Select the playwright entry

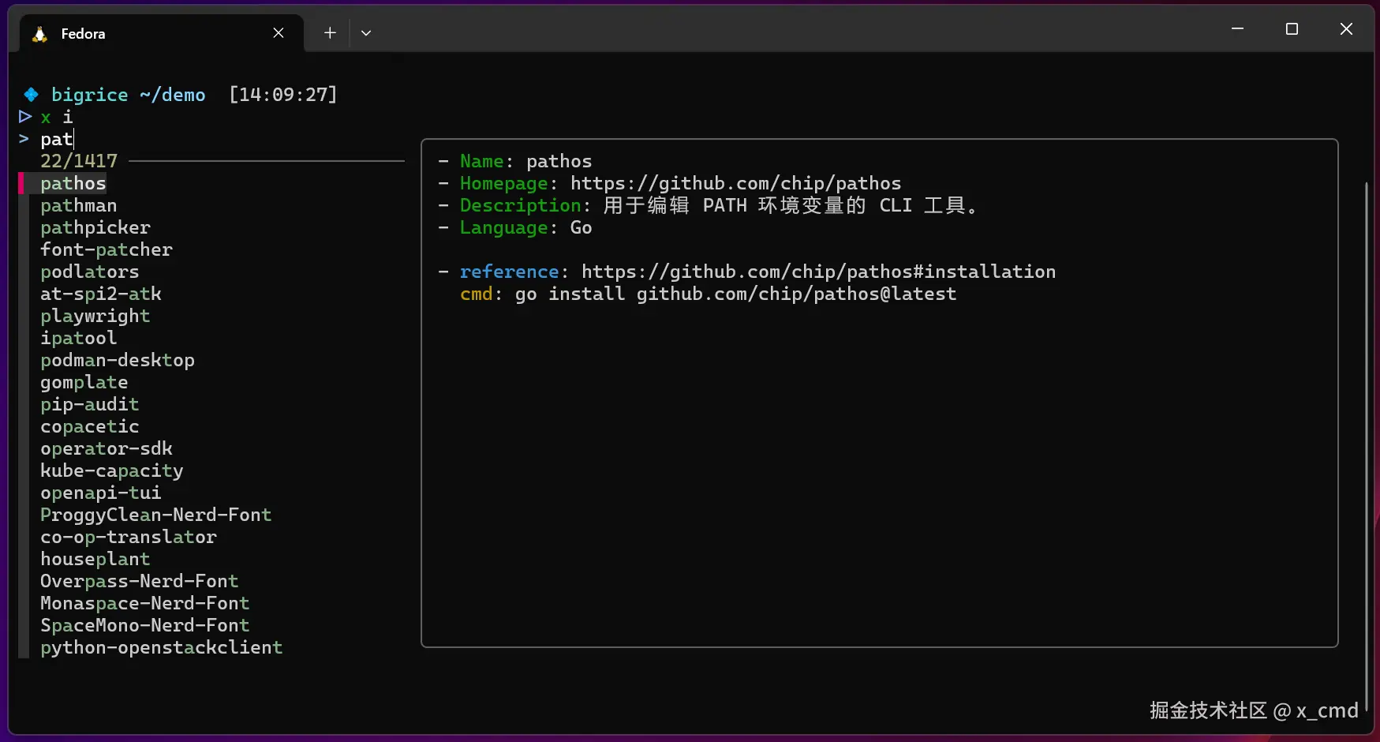click(95, 316)
